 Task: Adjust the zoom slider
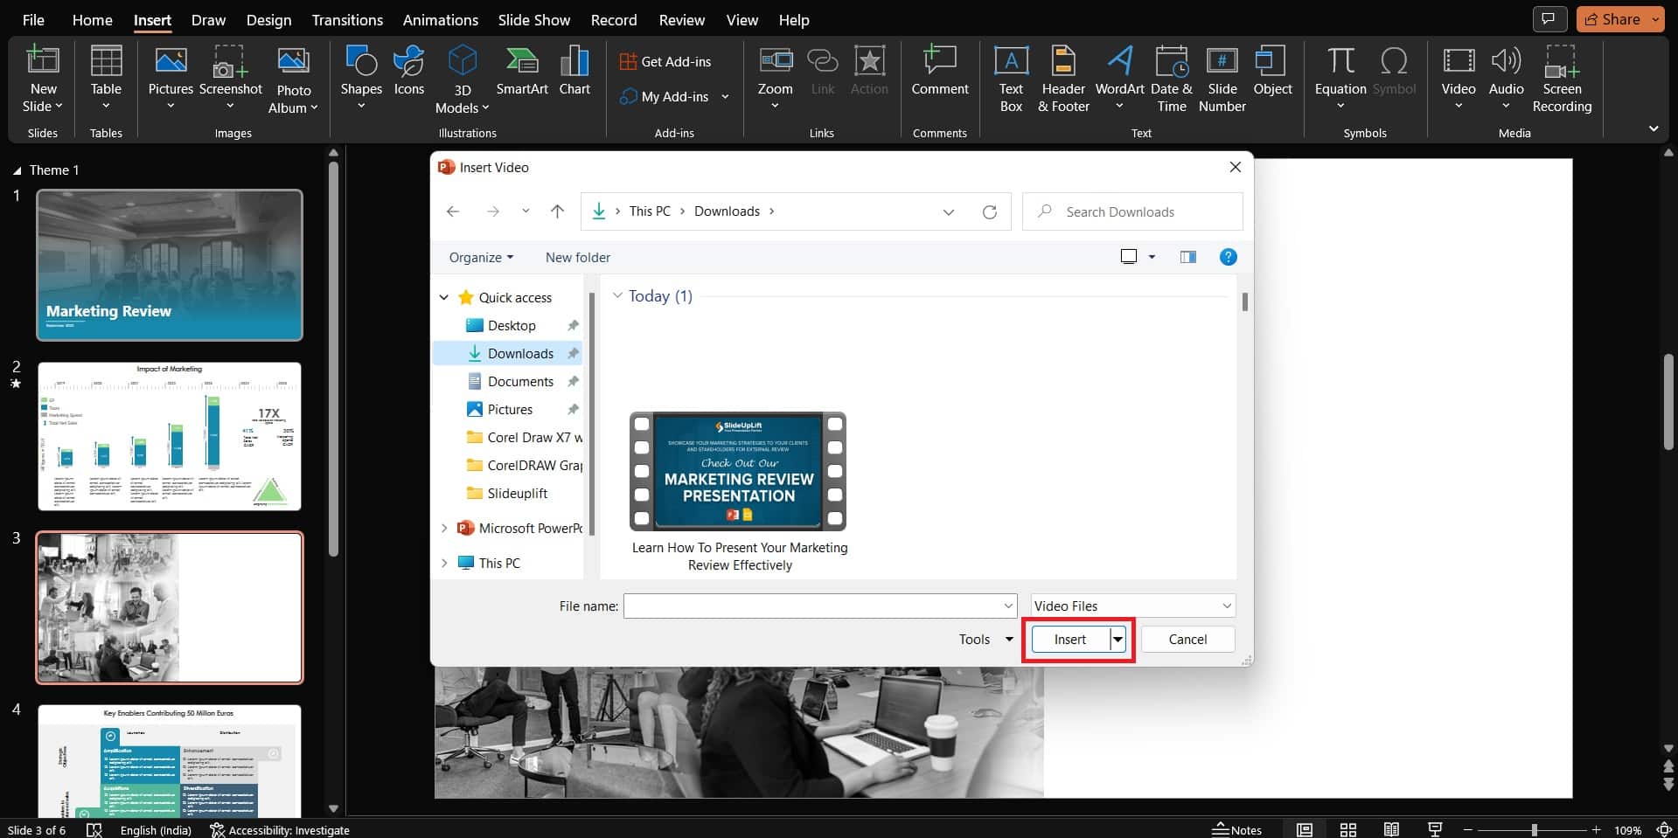pos(1535,829)
